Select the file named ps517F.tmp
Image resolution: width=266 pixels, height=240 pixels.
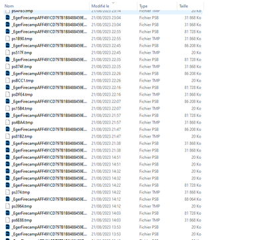click(22, 53)
